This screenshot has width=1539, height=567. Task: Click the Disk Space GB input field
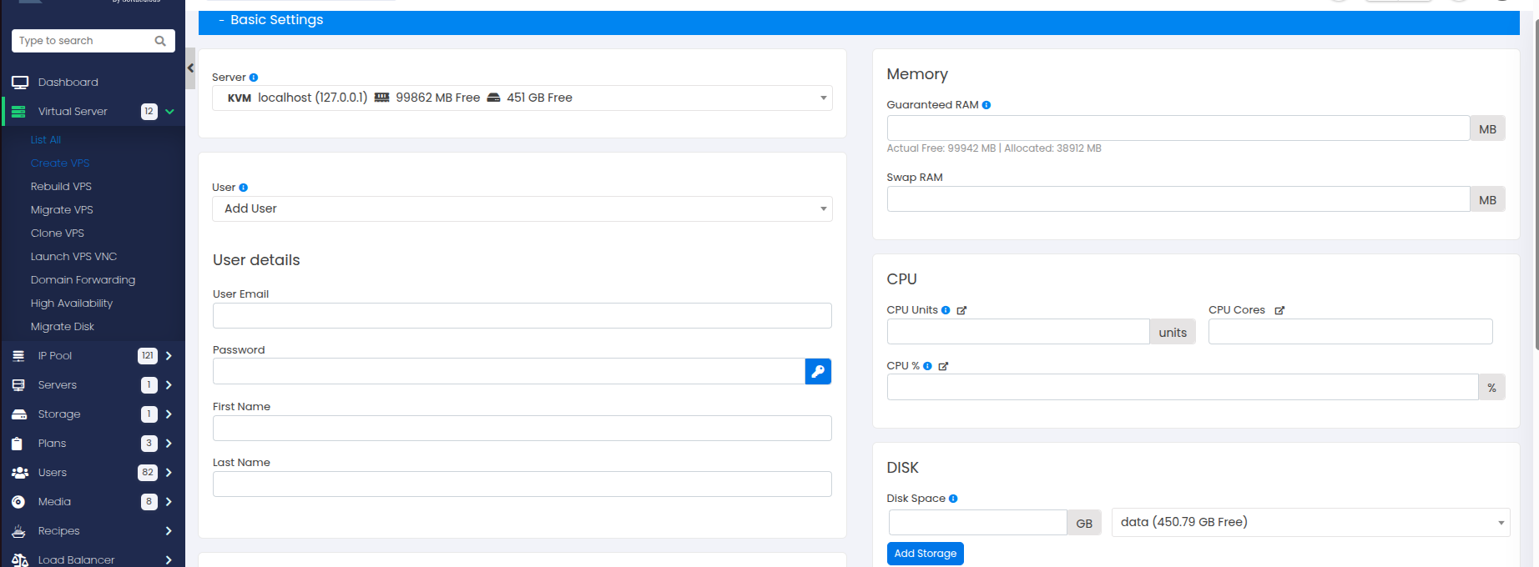(978, 523)
